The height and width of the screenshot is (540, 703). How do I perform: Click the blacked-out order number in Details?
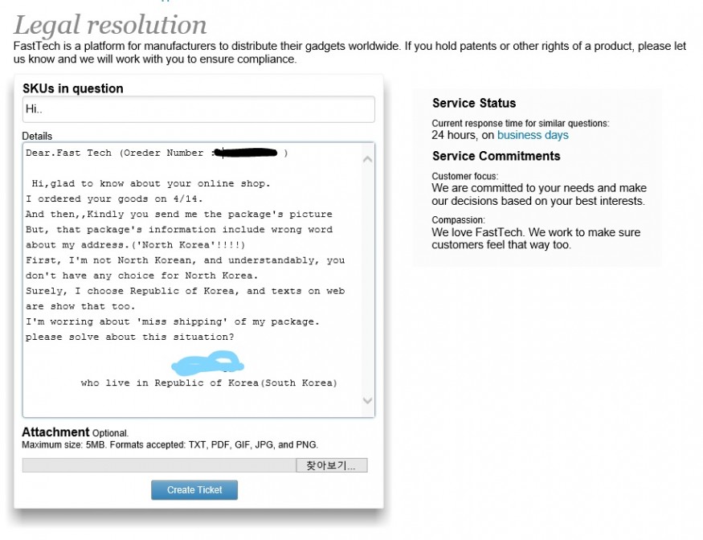[x=247, y=153]
